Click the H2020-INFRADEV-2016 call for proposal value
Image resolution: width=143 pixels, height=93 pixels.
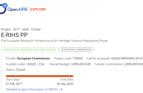point(127,58)
